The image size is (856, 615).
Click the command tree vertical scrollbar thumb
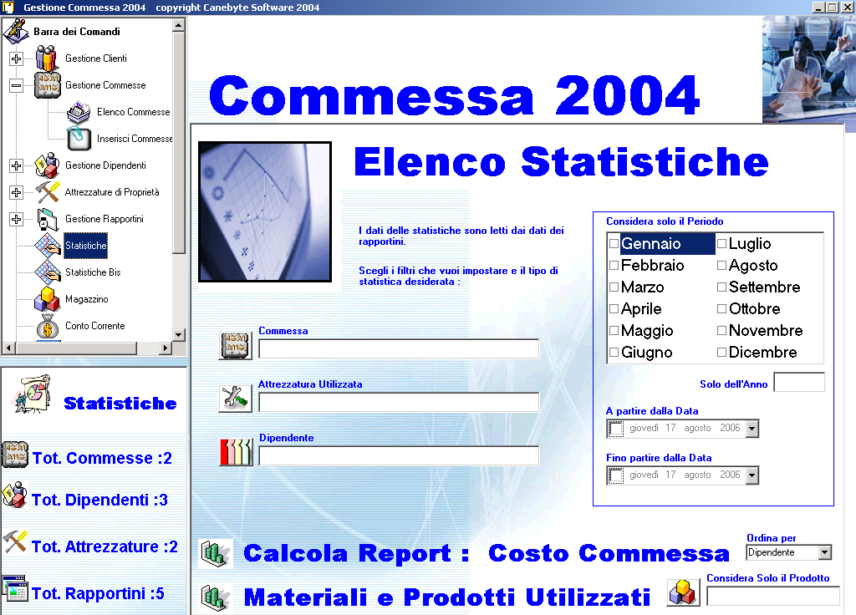point(179,142)
